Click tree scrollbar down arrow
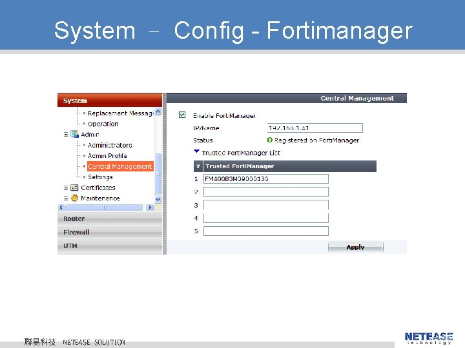The image size is (465, 348). pos(158,199)
